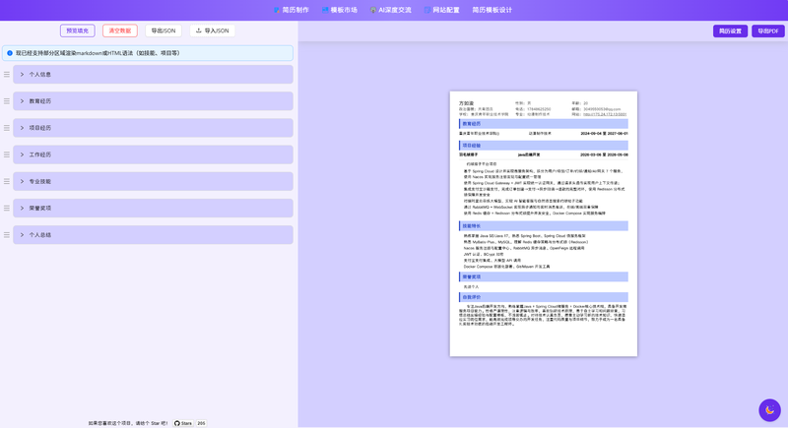Click the 预览填充 button
This screenshot has height=428, width=788.
tap(78, 31)
